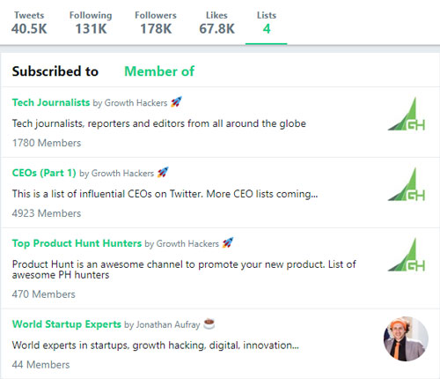The width and height of the screenshot is (440, 379).
Task: Click the Growth Hackers logo beside Top Product Hunt Hunters
Action: pos(407,255)
